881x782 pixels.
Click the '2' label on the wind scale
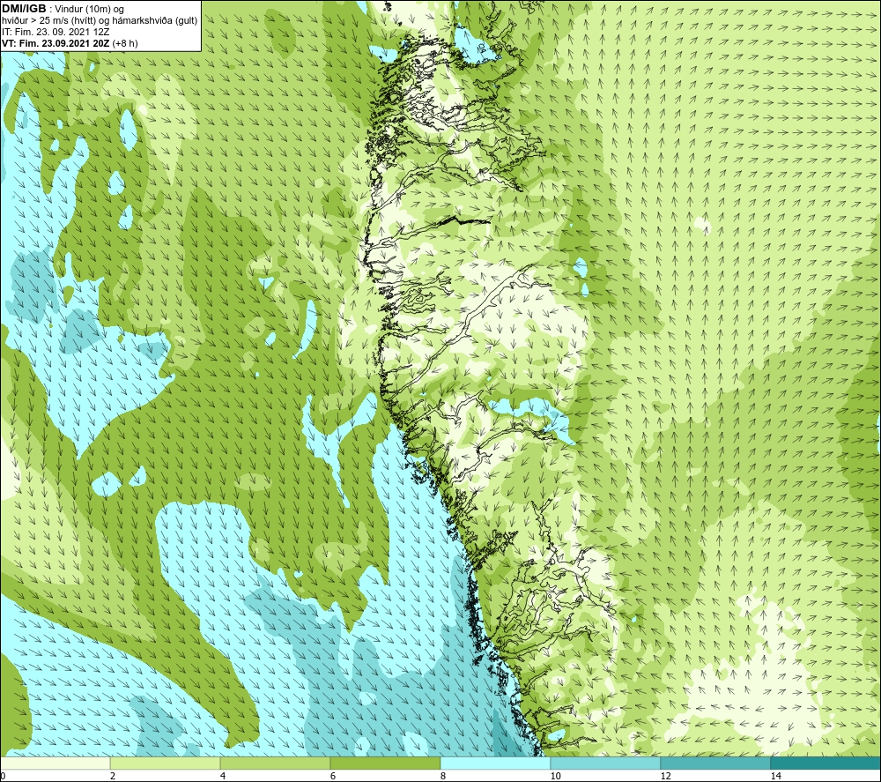113,777
